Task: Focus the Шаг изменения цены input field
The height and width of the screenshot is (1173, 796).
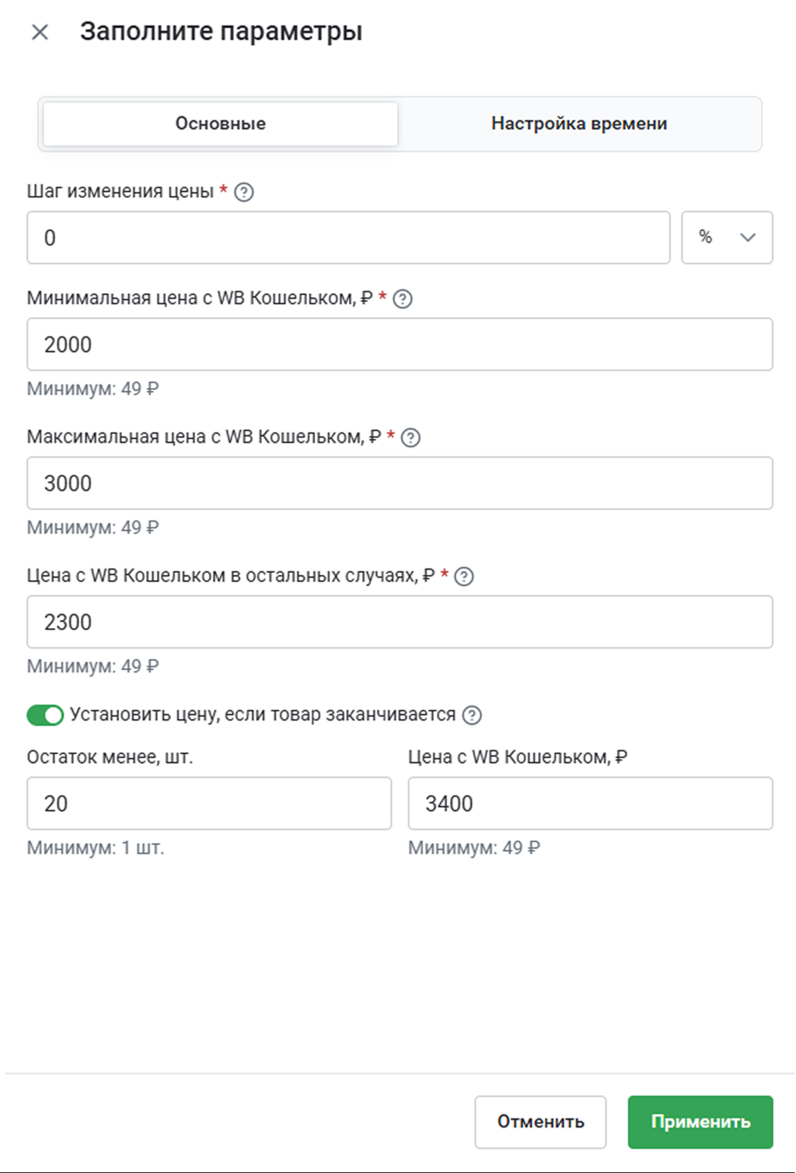Action: pyautogui.click(x=348, y=238)
